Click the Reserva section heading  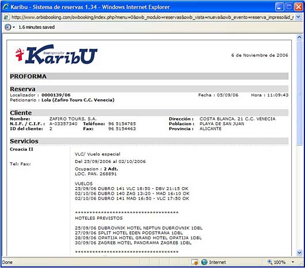(23, 89)
